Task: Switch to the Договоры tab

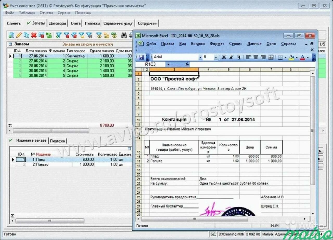Action: click(57, 23)
